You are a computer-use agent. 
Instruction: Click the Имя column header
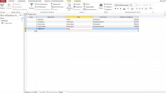(78, 17)
